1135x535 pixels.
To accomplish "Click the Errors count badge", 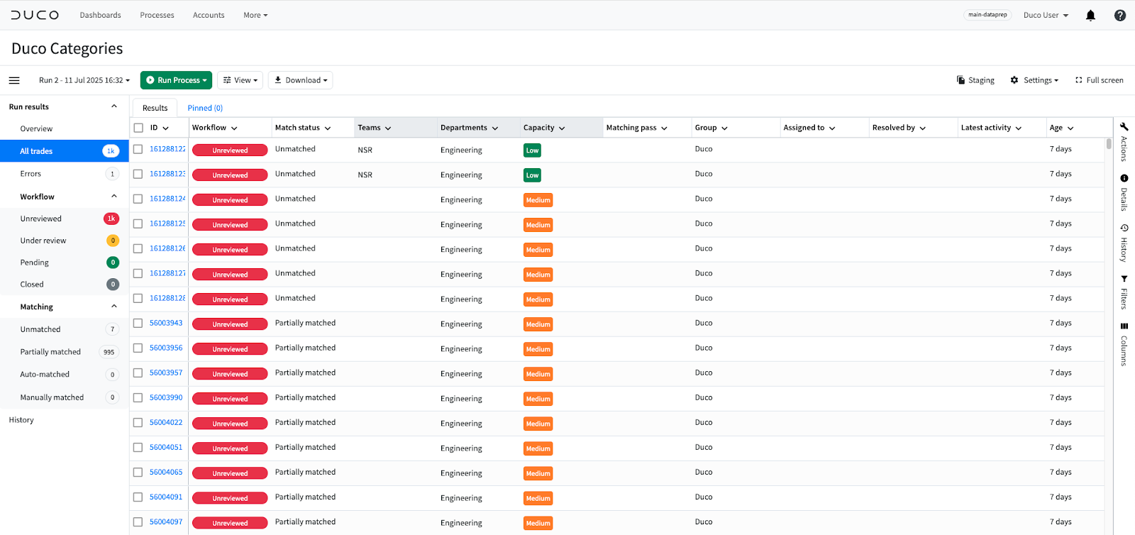I will pyautogui.click(x=112, y=174).
